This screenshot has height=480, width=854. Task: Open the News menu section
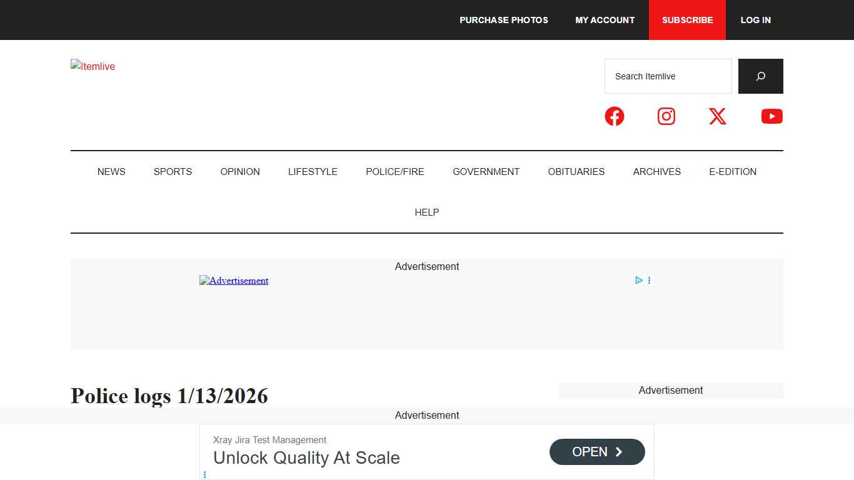[111, 172]
